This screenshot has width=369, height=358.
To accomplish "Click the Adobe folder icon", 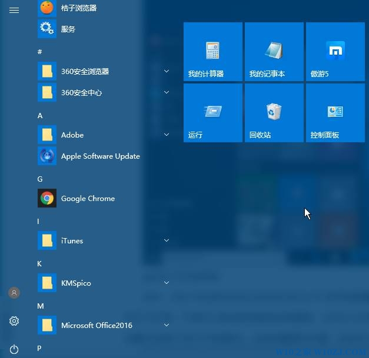I will 47,135.
